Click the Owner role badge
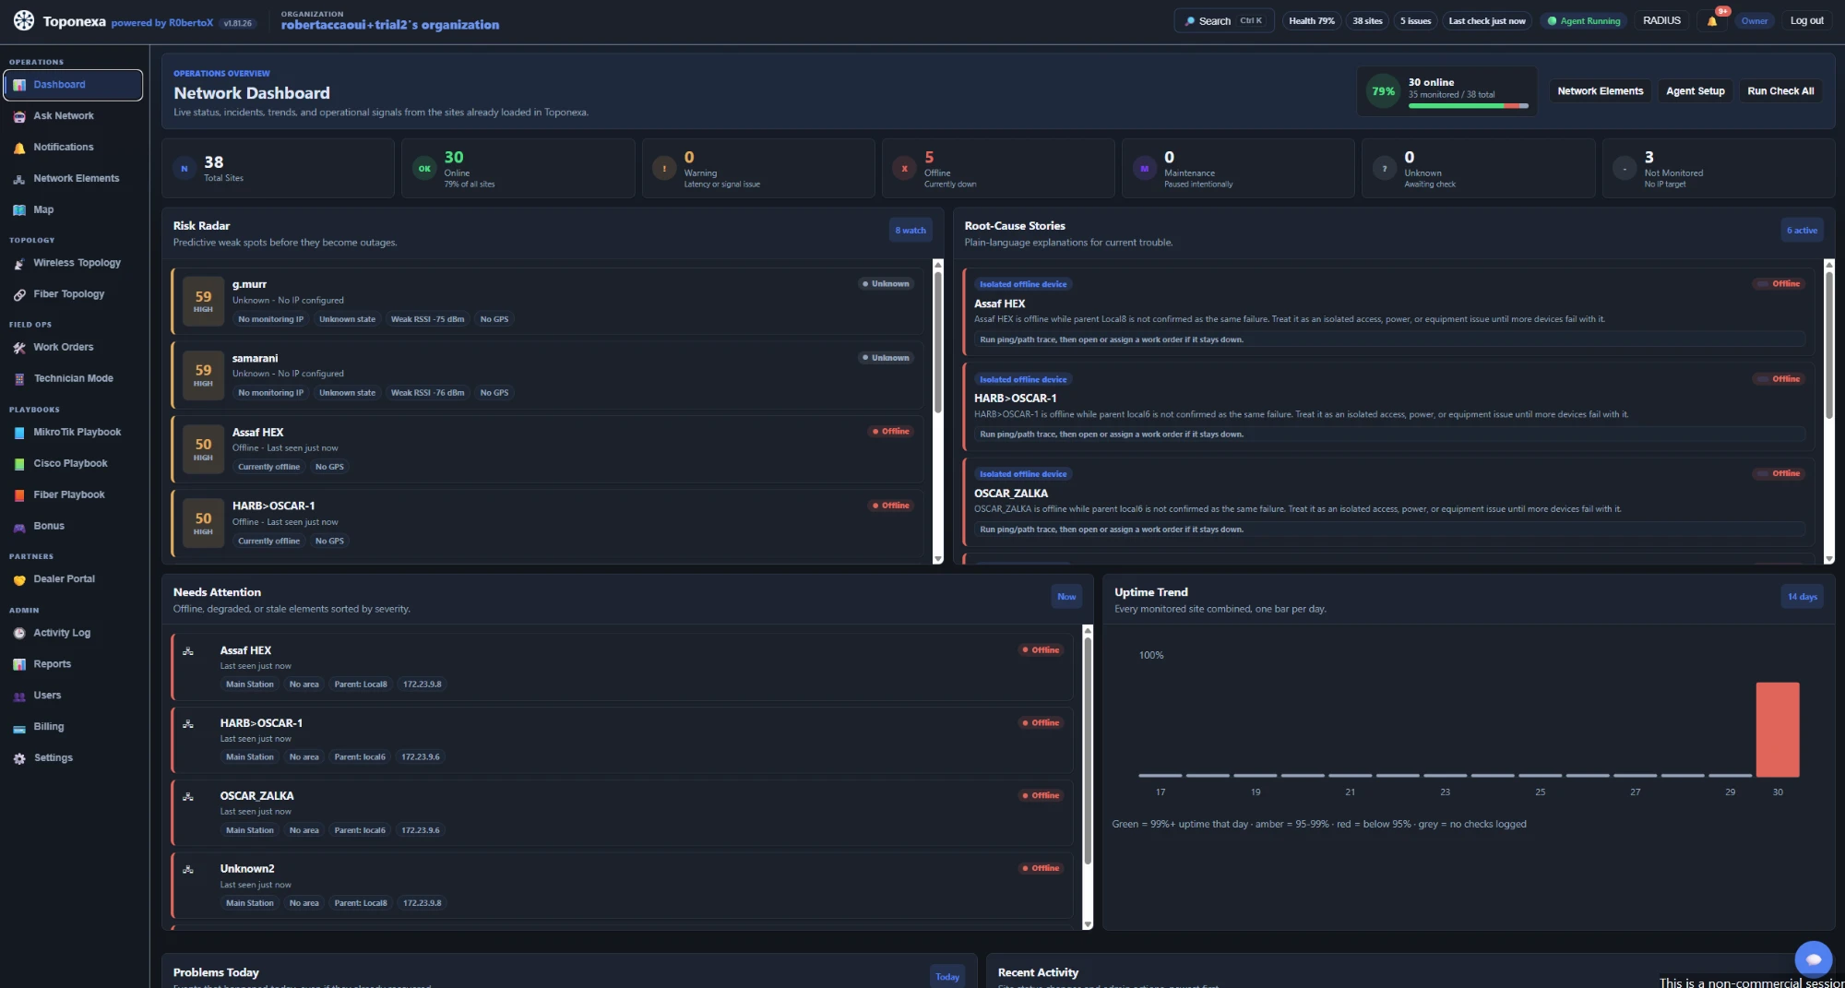Screen dimensions: 1845x988 [x=1755, y=21]
